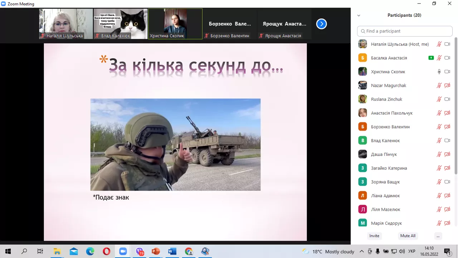This screenshot has width=458, height=258.
Task: Mute Христина Скопик's active microphone
Action: pos(439,72)
